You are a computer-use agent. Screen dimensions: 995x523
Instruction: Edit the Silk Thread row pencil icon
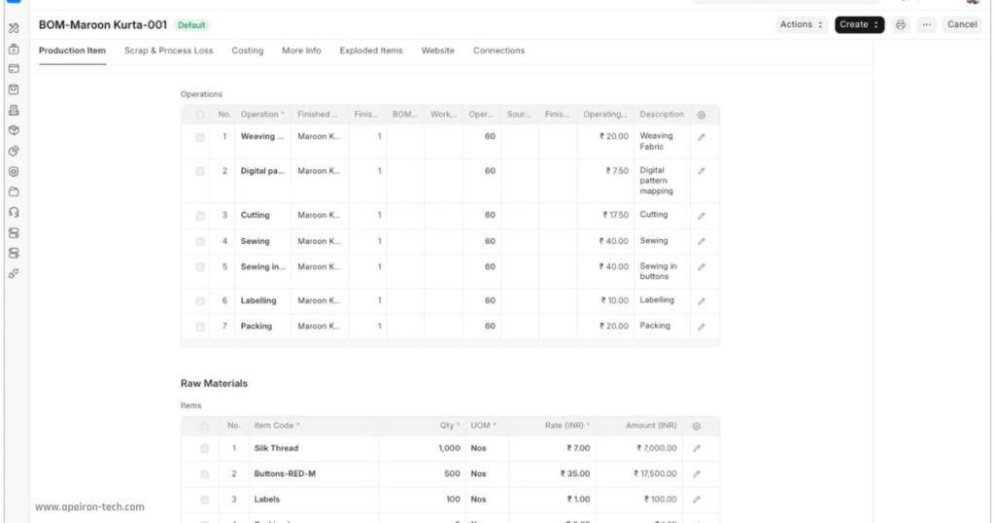coord(697,449)
